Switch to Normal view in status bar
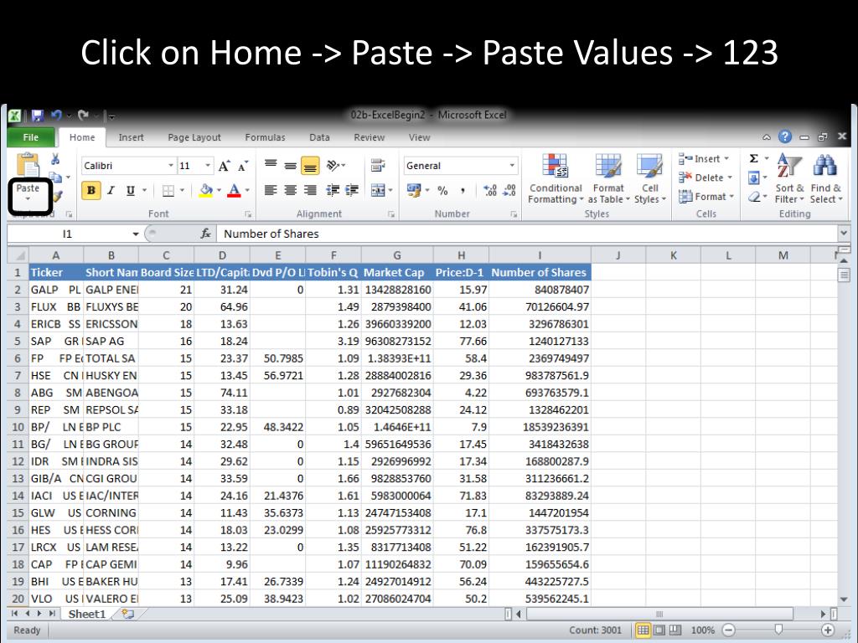The height and width of the screenshot is (643, 858). click(643, 630)
